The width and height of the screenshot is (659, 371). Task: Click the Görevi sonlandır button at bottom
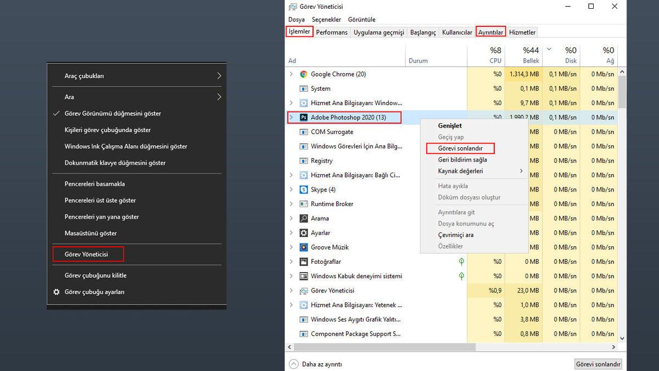click(598, 364)
